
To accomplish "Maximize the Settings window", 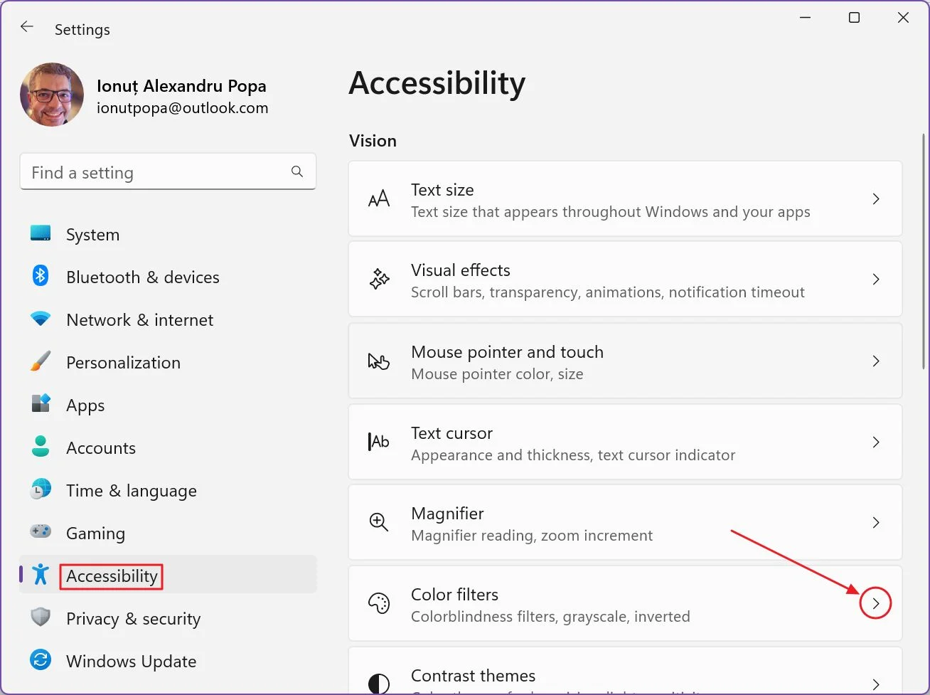I will point(855,18).
